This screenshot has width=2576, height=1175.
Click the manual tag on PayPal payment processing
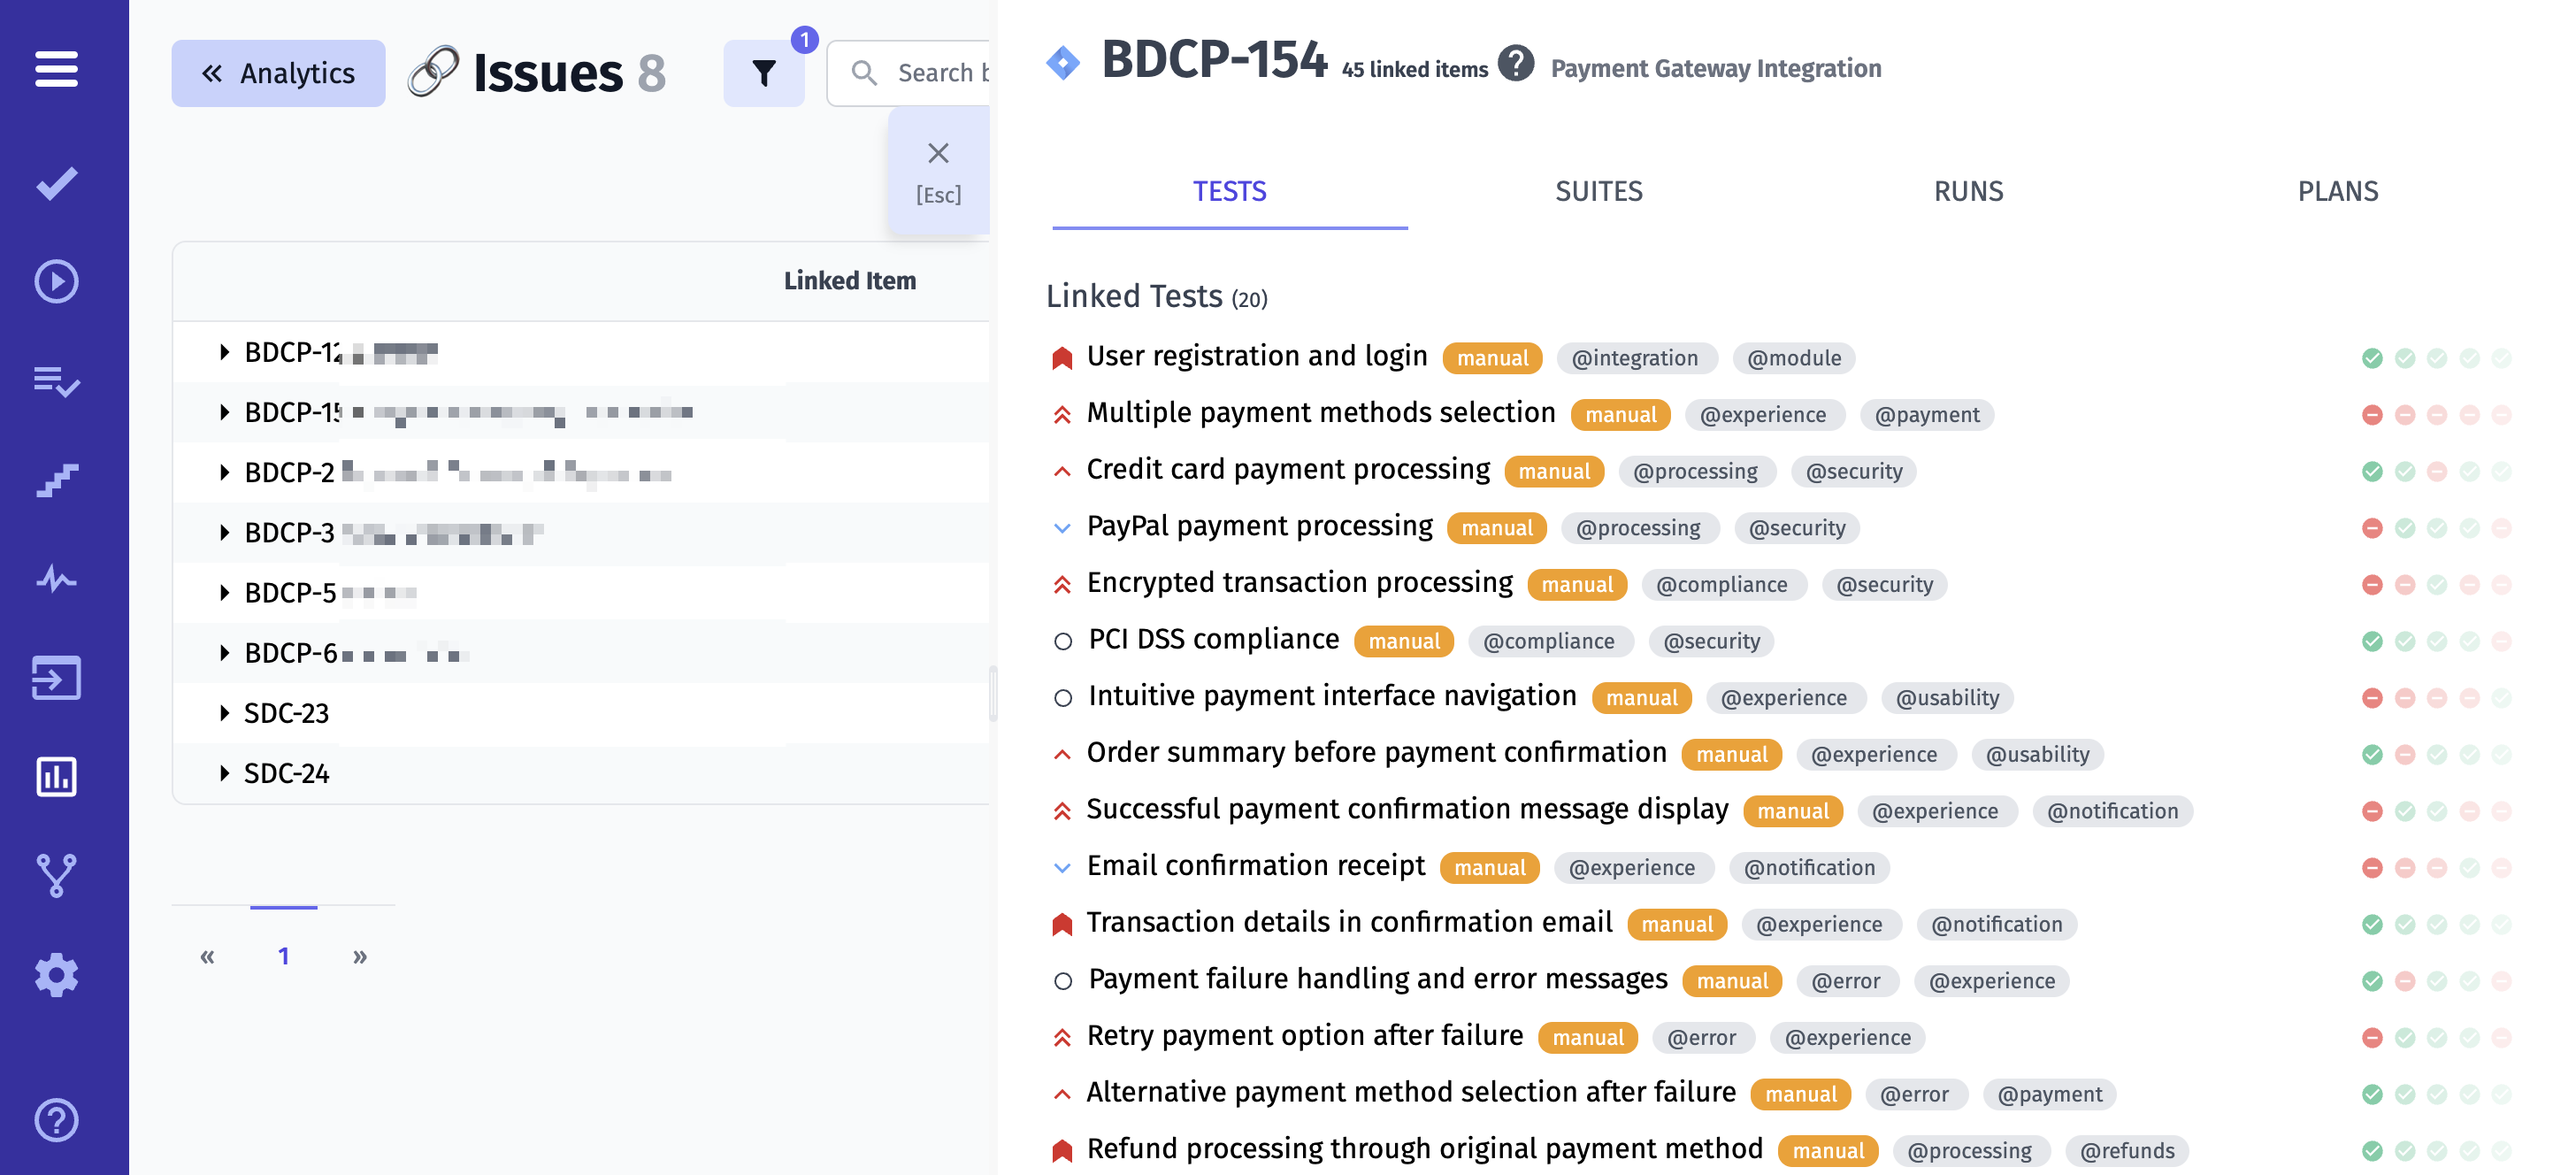tap(1496, 528)
